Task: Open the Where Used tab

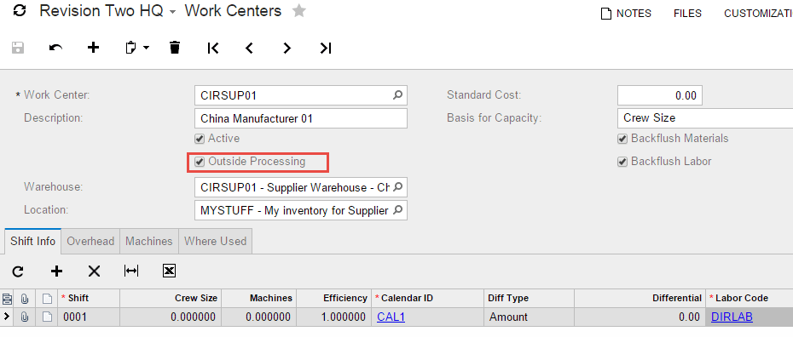Action: pos(216,241)
